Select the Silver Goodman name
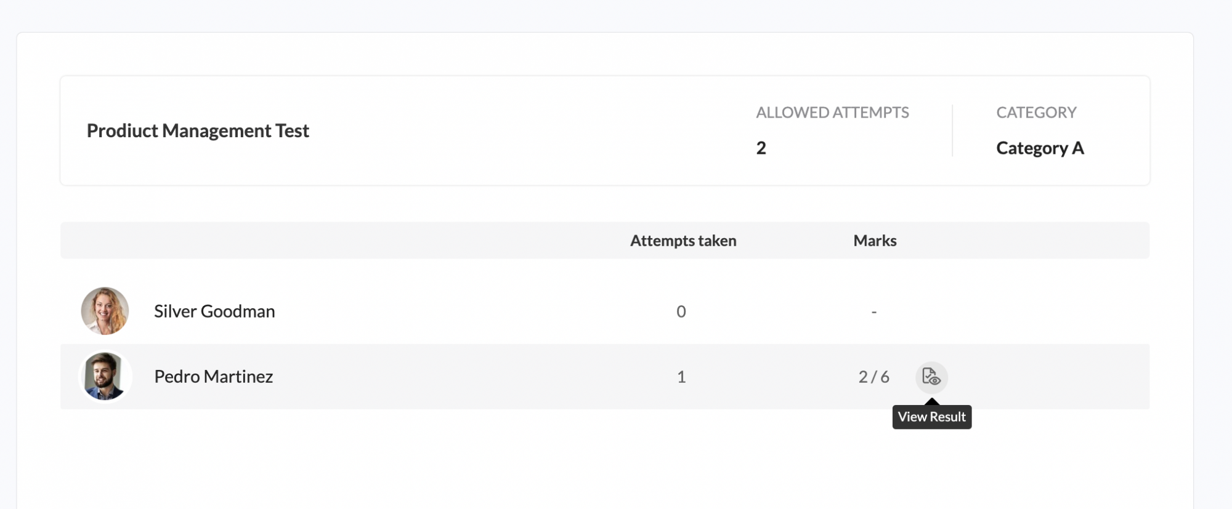 (214, 311)
